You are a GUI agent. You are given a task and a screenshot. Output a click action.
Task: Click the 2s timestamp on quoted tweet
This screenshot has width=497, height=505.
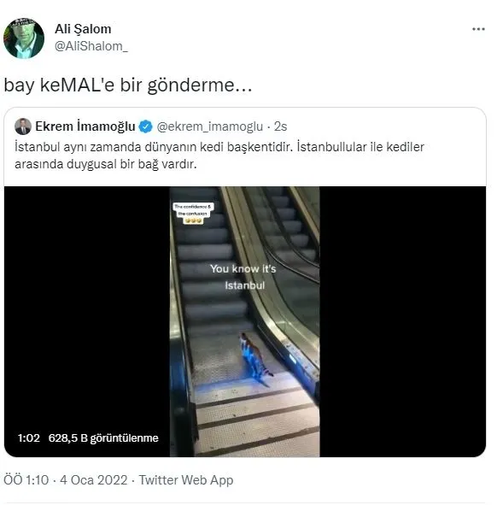(x=280, y=126)
